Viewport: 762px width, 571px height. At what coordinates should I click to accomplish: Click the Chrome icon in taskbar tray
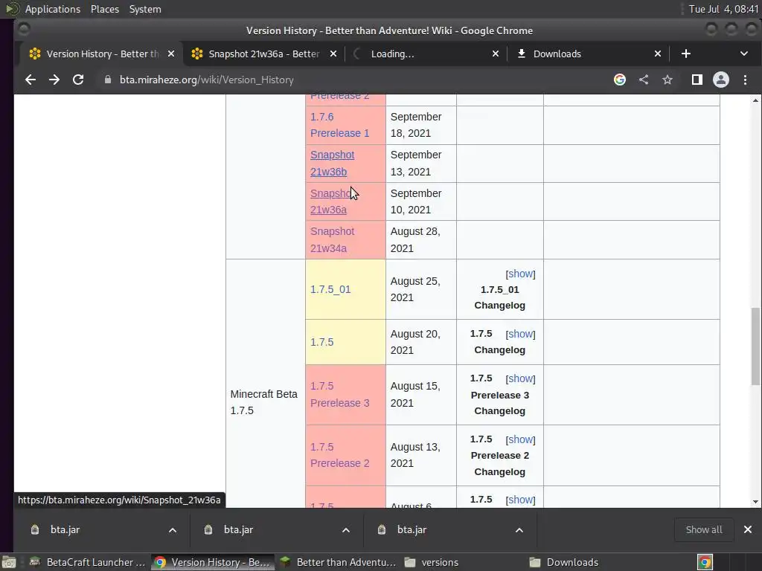[705, 562]
